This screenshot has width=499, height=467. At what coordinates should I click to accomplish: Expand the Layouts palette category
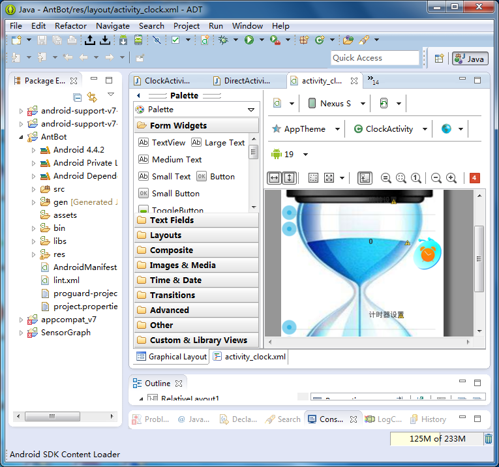click(165, 235)
